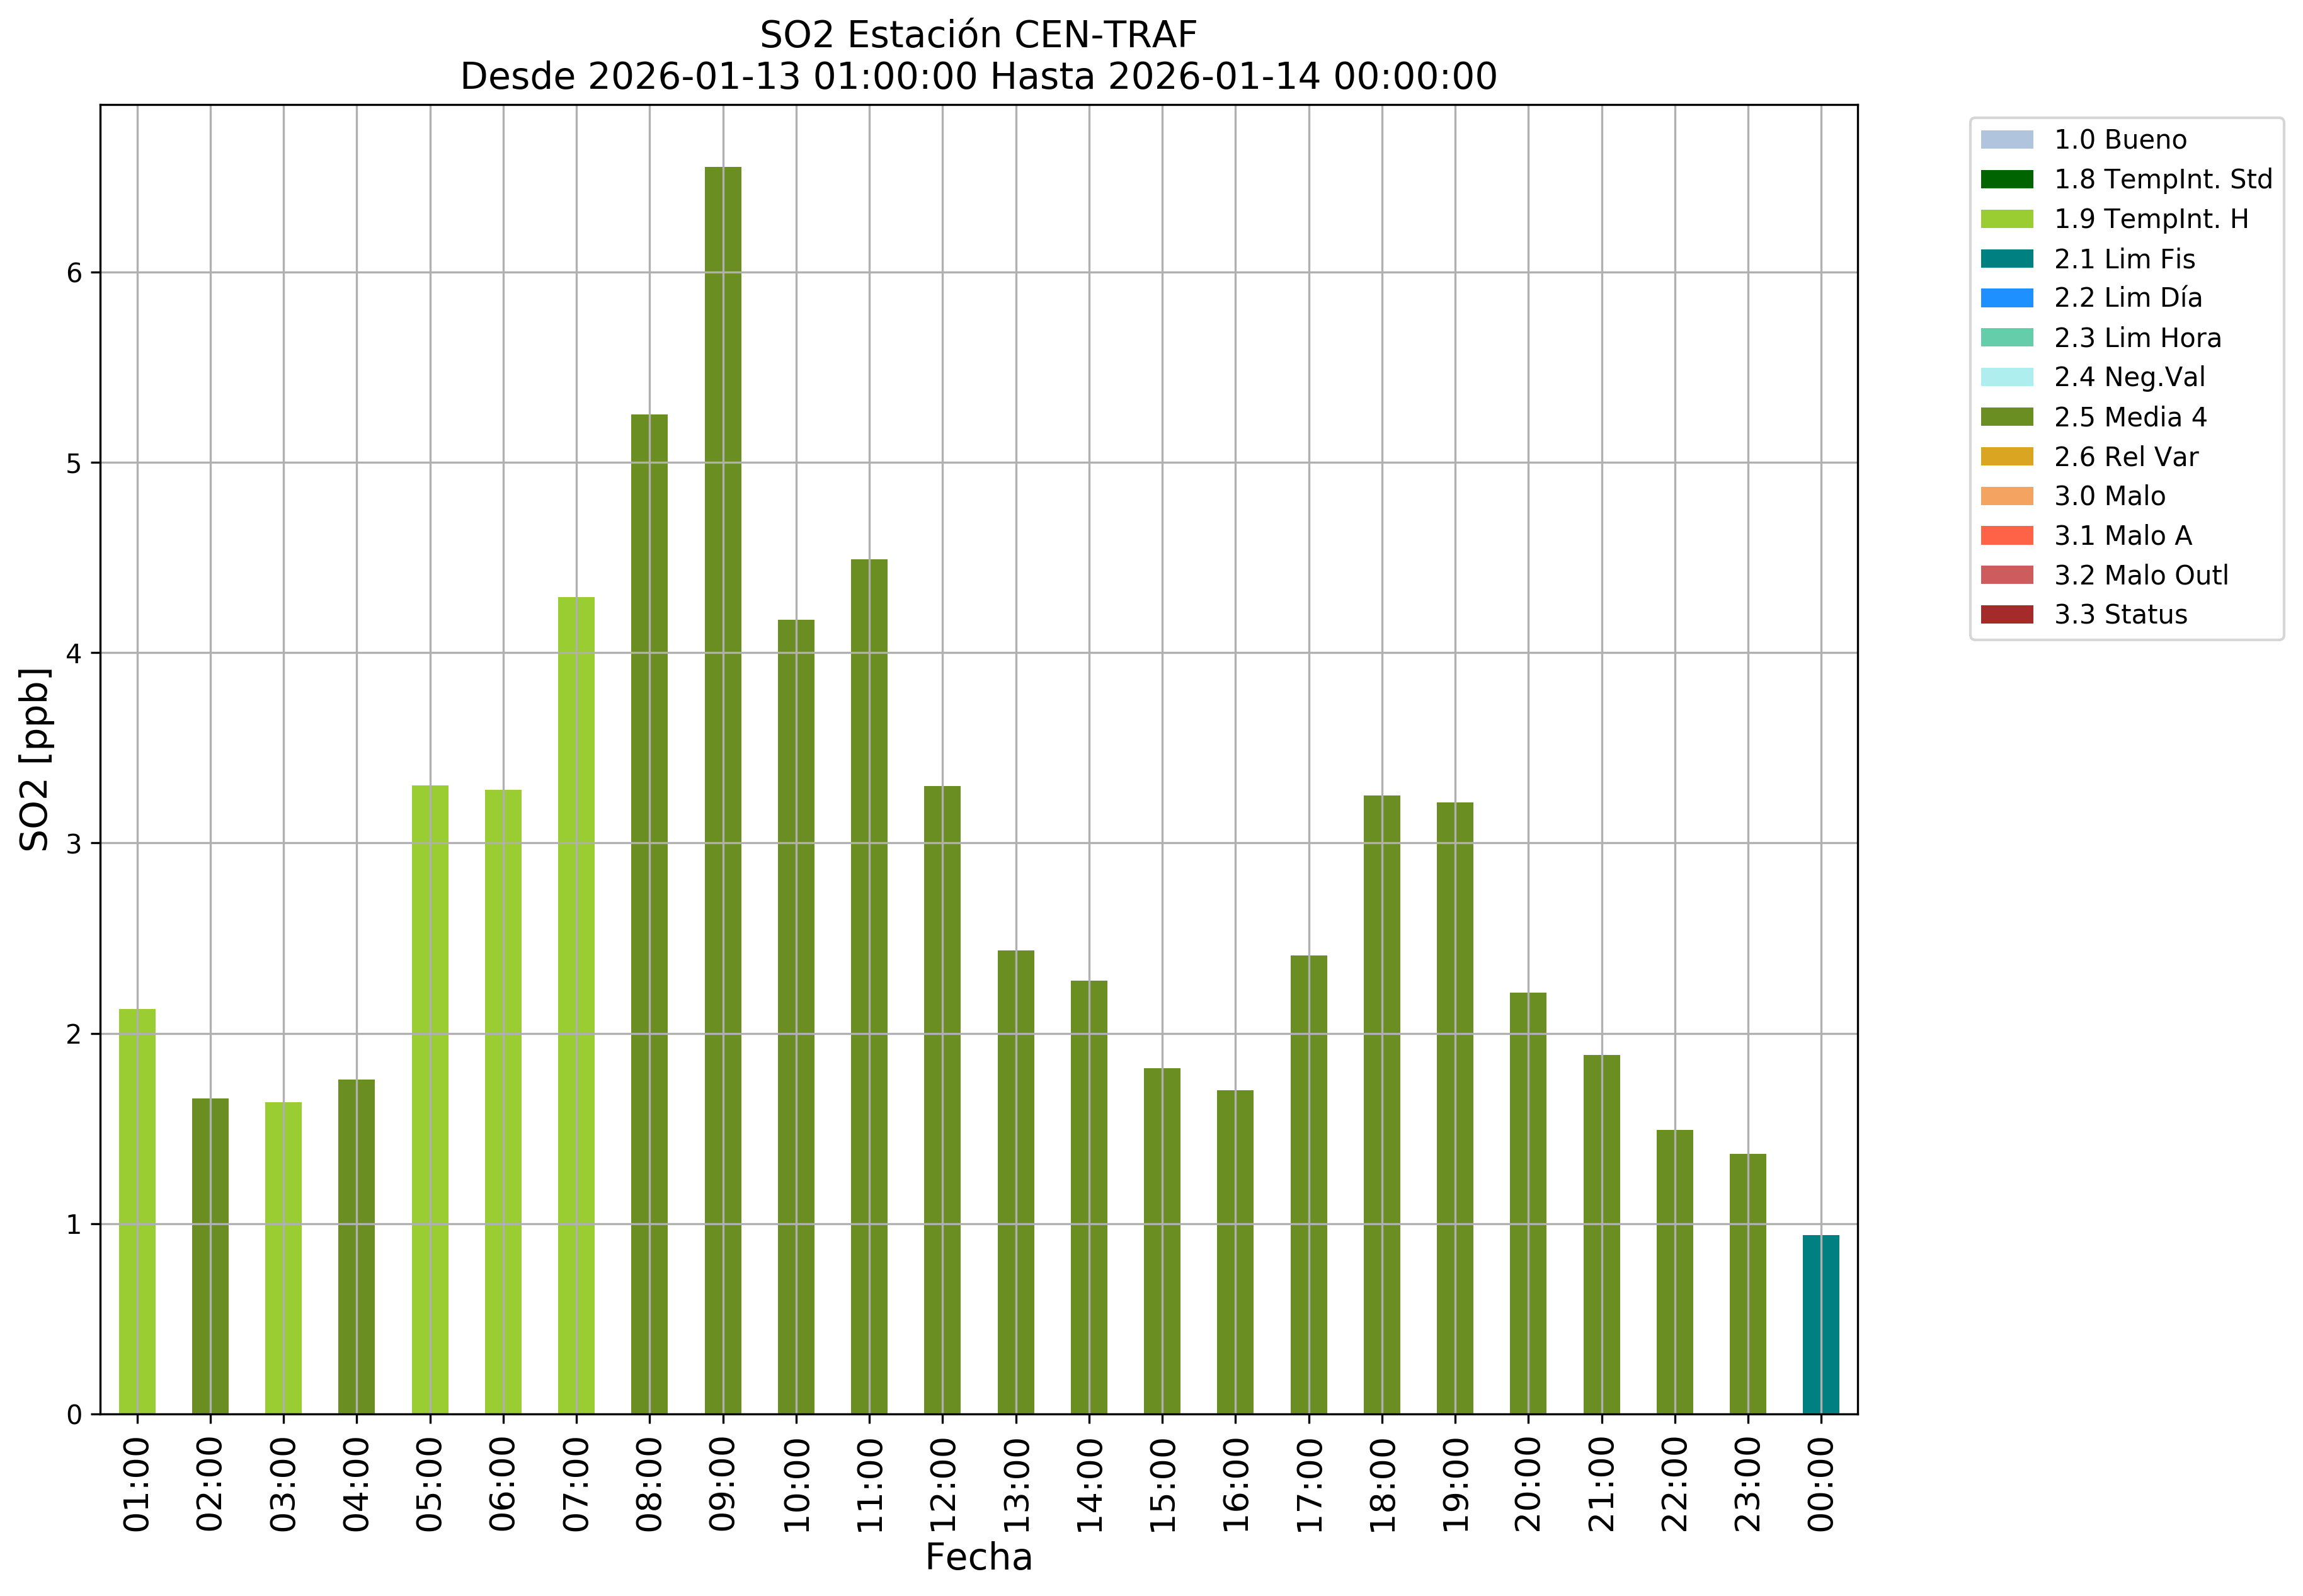
Task: Click the SO2 [ppb] y-axis label
Action: tap(35, 759)
